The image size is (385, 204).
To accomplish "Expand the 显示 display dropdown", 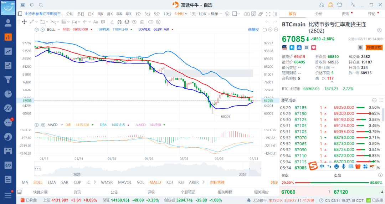I will (216, 14).
